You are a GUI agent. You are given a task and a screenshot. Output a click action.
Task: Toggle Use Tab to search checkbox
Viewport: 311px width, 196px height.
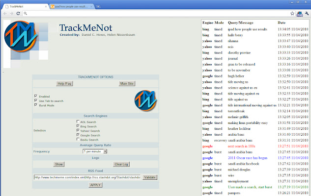36,100
